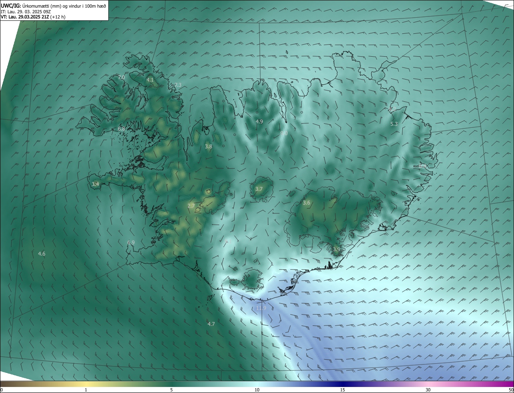Click the 3.8 value label on the map
The image size is (514, 393).
tap(208, 147)
